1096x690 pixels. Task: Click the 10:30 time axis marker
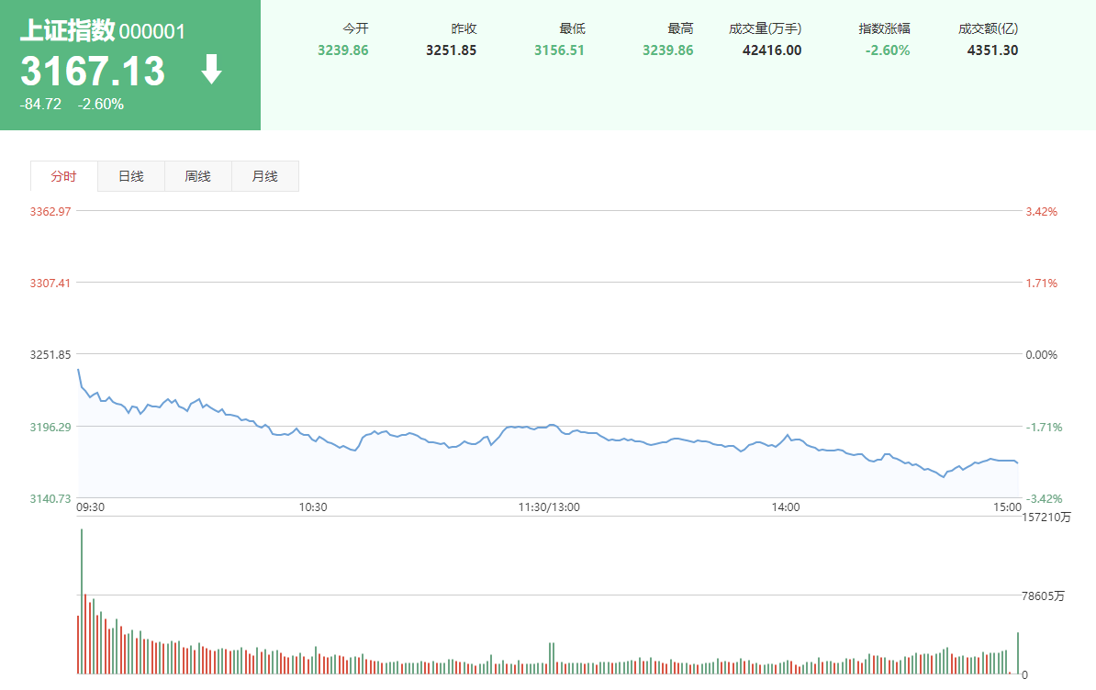tap(312, 507)
